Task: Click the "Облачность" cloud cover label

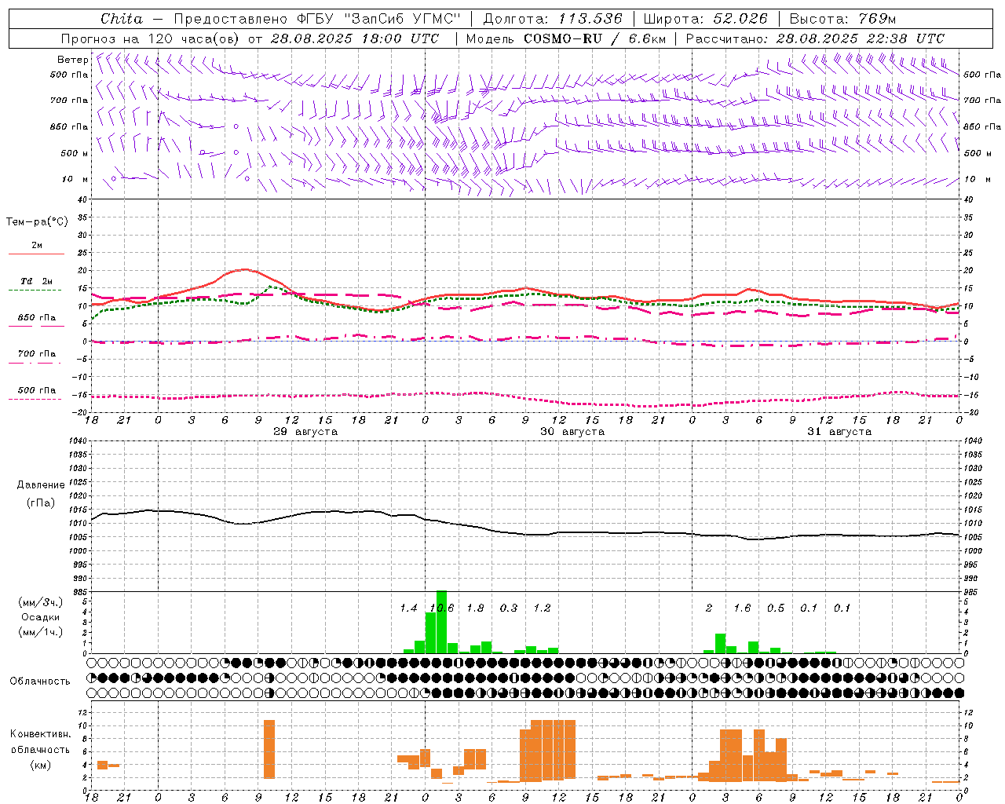Action: tap(40, 682)
